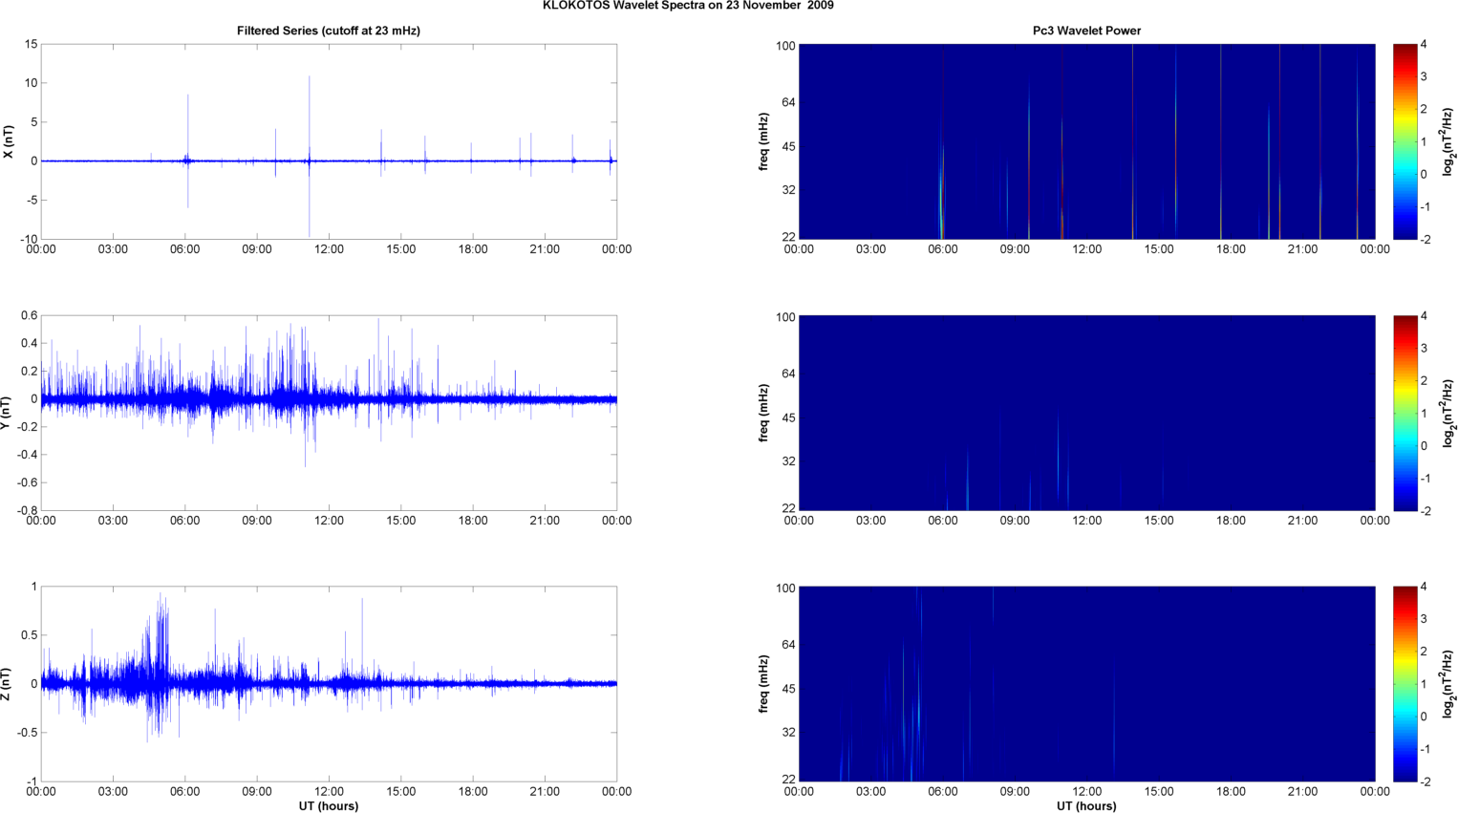Screen dimensions: 1458x813
Task: Click the UT (hours) label under Z plot
Action: [328, 805]
